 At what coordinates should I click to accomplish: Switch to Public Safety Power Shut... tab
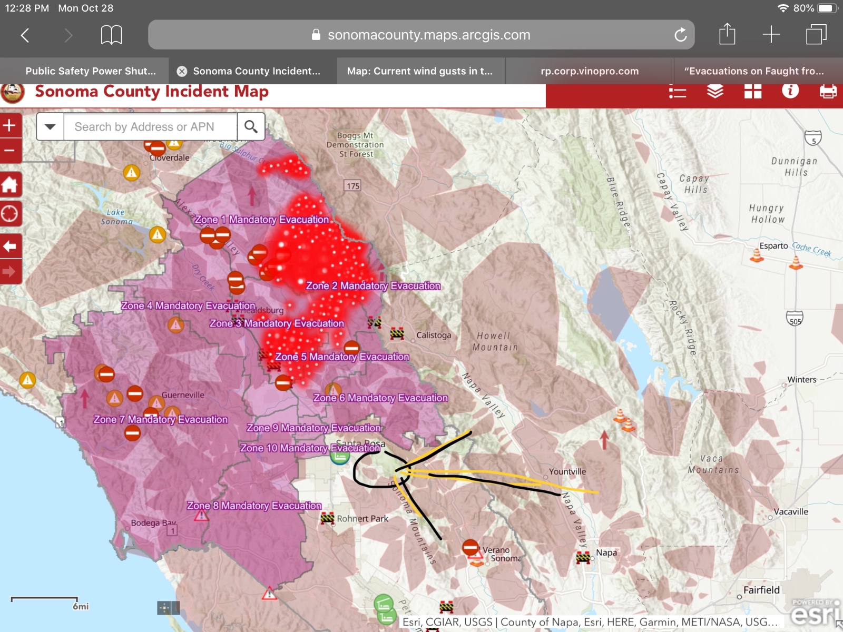[91, 71]
